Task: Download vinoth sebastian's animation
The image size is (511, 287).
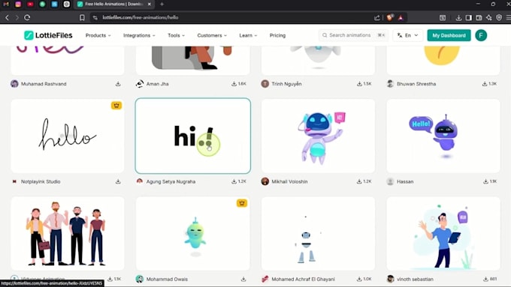Action: (490, 279)
